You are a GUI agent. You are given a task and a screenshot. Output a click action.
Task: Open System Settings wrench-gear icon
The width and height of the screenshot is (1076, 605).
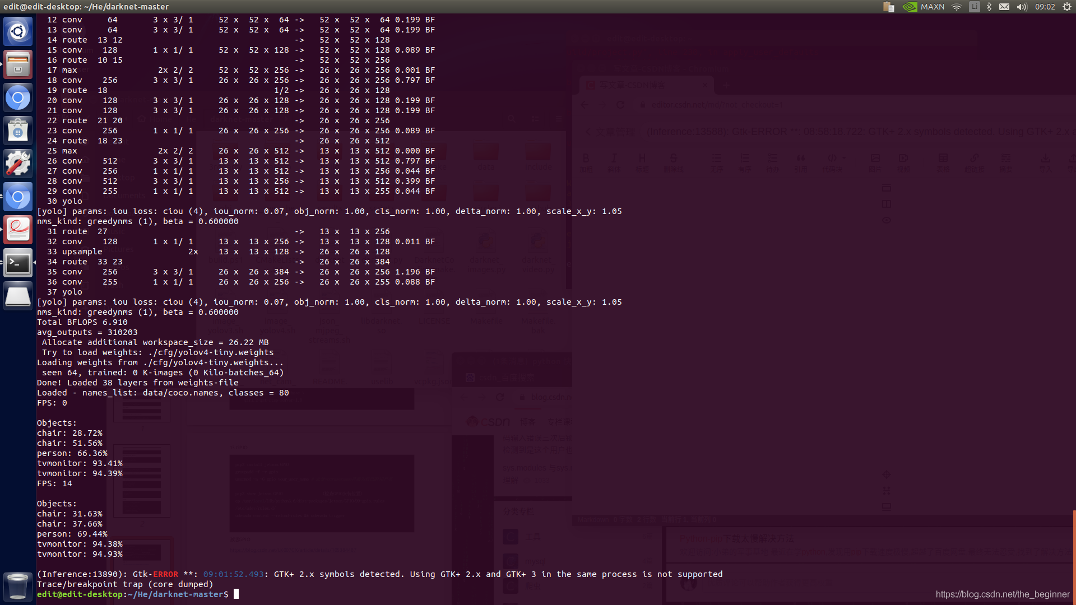[x=18, y=164]
